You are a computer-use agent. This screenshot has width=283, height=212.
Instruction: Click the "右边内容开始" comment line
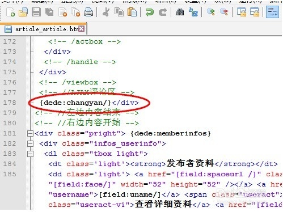click(87, 123)
